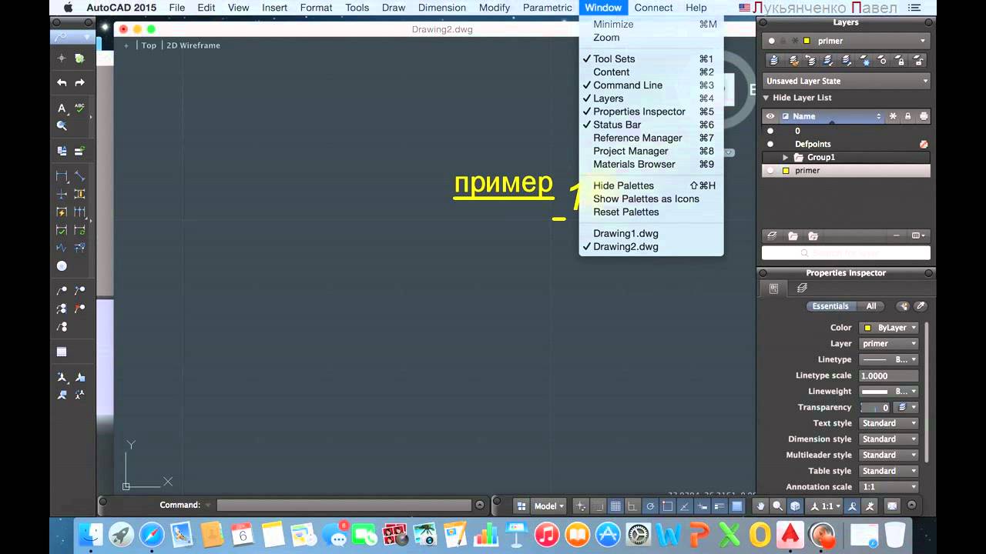
Task: Click the Zoom magnifier in status bar
Action: click(x=778, y=506)
